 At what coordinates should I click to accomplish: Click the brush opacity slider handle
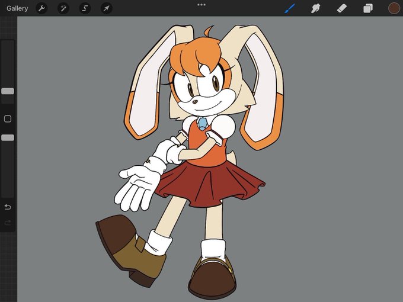click(x=8, y=137)
